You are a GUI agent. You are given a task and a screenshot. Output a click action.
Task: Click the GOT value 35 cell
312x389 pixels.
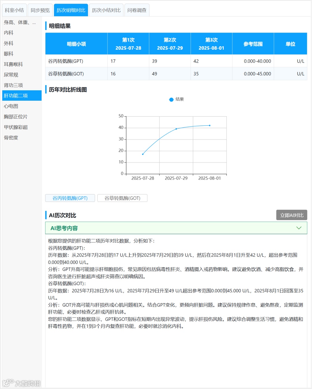pos(211,74)
